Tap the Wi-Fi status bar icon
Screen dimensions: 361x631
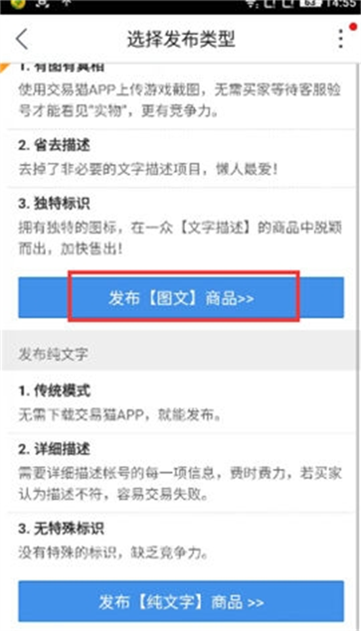coord(253,5)
